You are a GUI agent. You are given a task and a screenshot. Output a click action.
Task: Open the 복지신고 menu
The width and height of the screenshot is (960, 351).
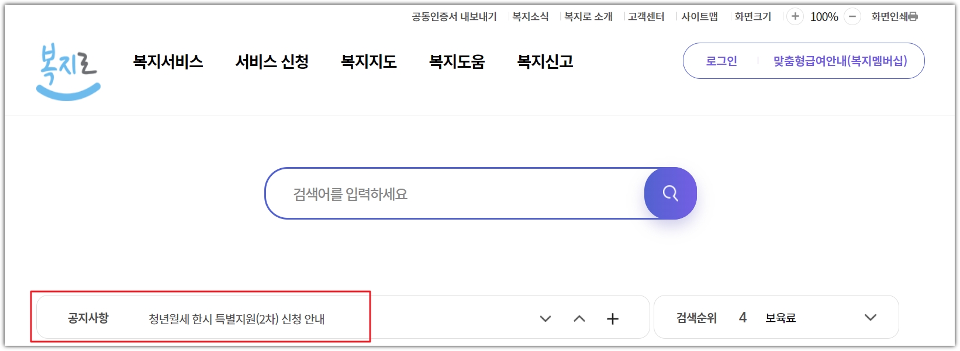point(545,61)
